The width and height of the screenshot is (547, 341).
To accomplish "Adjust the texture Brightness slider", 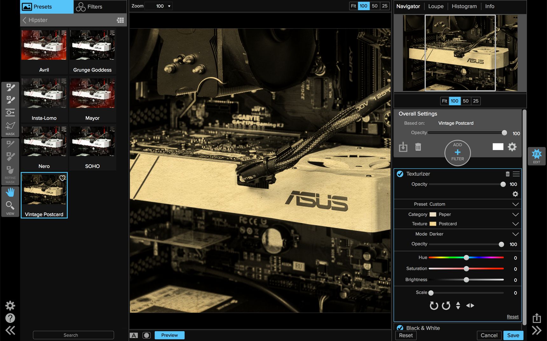I will (466, 280).
